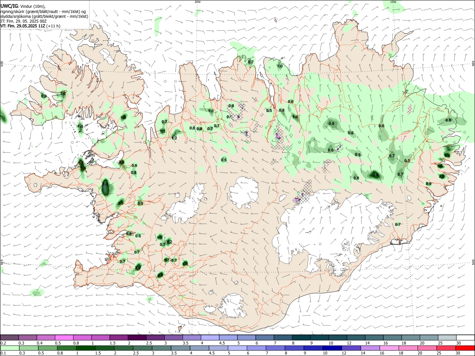Viewport: 475px width, 356px height.
Task: Click the blue swatch labeled 8, bottom legend row
Action: (294, 348)
